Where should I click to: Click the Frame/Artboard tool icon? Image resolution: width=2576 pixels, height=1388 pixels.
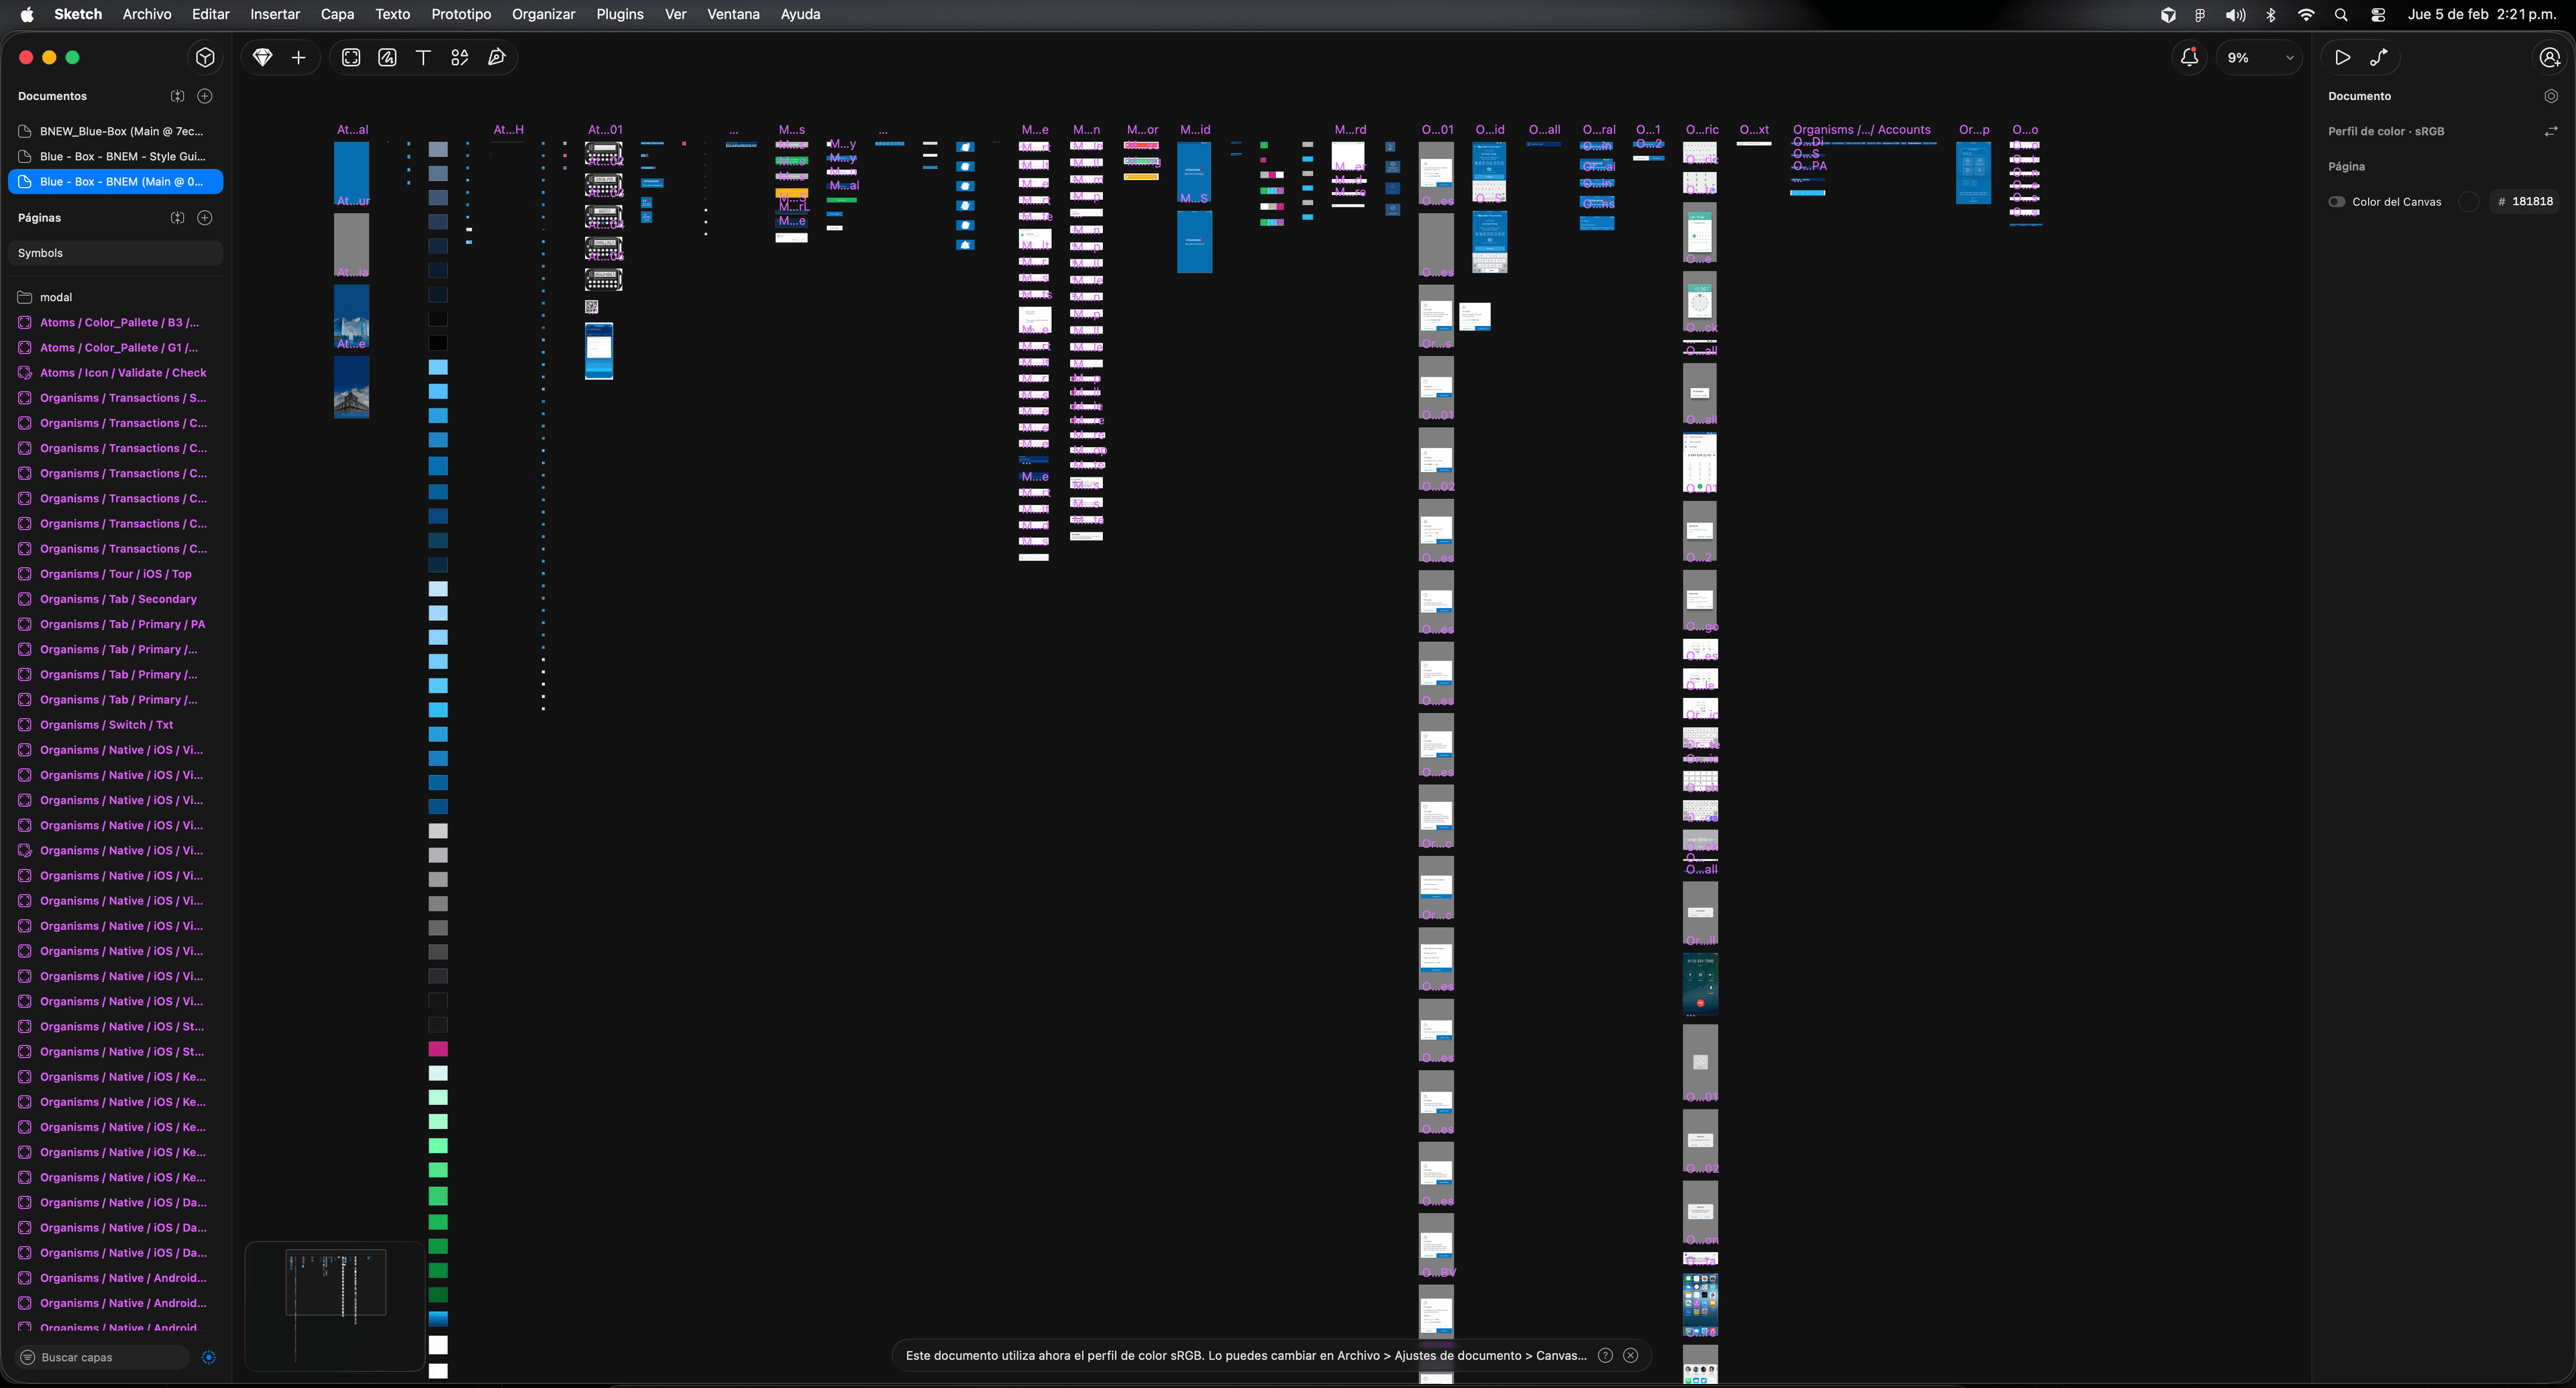point(351,58)
